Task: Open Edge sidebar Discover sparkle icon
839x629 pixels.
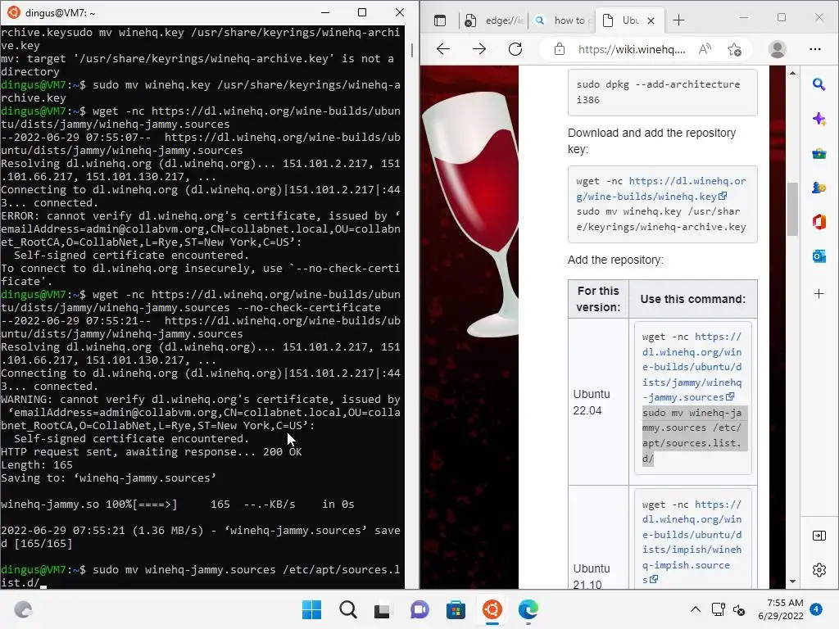Action: tap(819, 119)
